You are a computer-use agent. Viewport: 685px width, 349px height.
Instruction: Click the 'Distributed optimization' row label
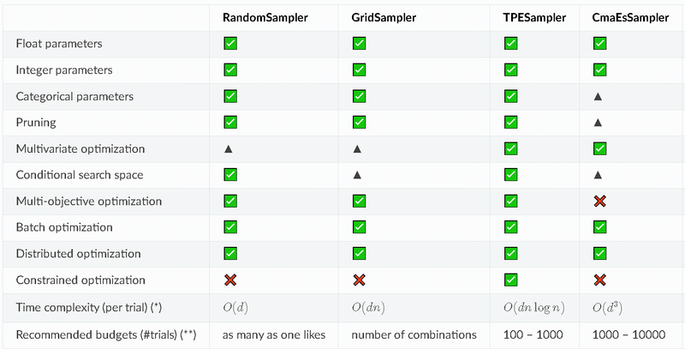79,254
